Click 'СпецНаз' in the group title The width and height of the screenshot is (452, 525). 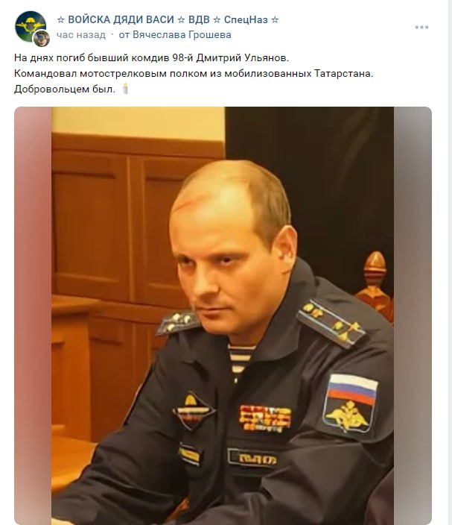click(x=246, y=19)
